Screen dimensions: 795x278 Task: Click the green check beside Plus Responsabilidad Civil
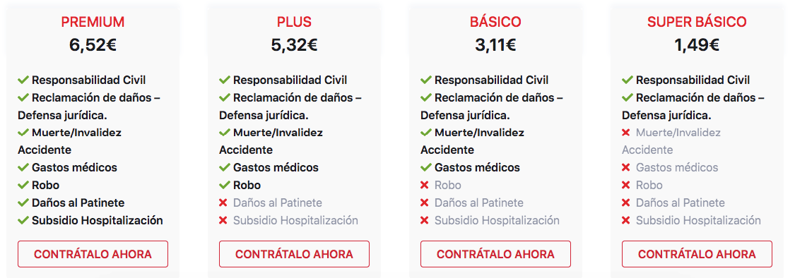coord(225,80)
